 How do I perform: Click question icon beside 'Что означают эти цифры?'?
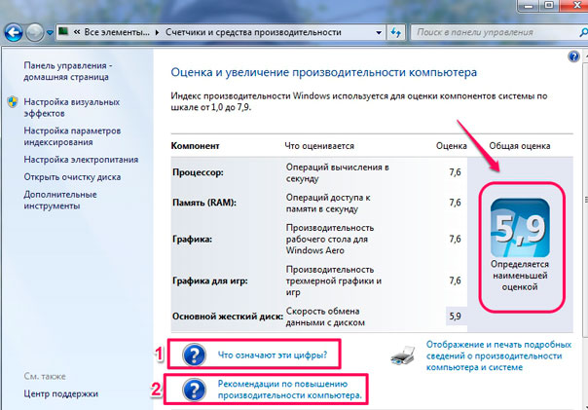click(x=194, y=354)
